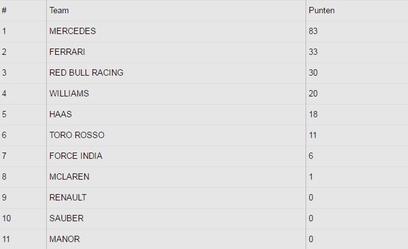Select the SAUBER team entry

(x=66, y=218)
